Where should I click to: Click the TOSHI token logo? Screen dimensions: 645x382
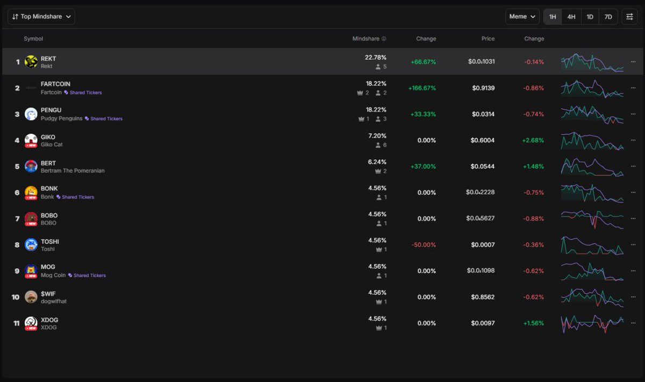click(x=31, y=245)
